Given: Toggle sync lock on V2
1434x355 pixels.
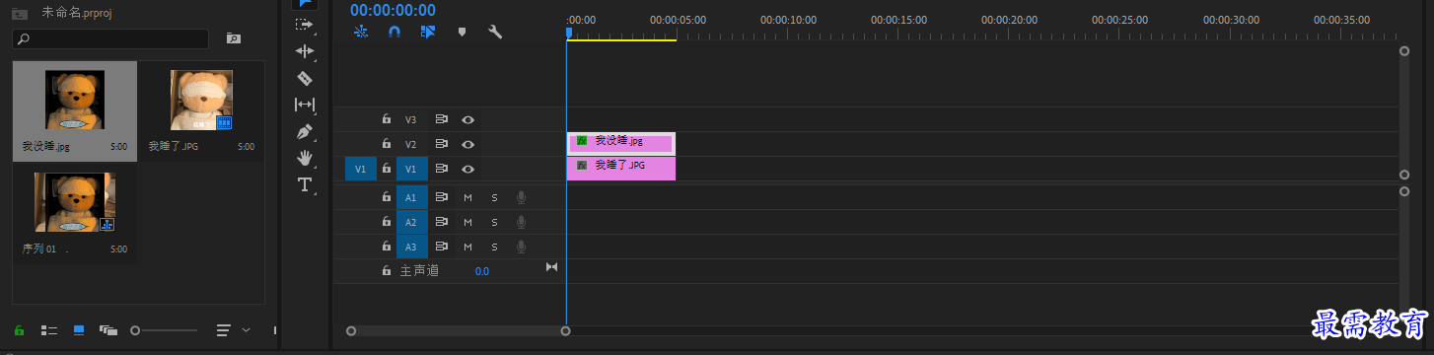Looking at the screenshot, I should [442, 144].
